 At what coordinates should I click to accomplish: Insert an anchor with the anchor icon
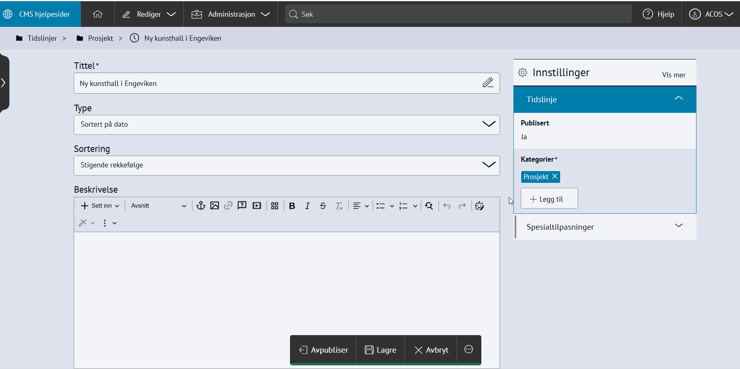point(201,206)
